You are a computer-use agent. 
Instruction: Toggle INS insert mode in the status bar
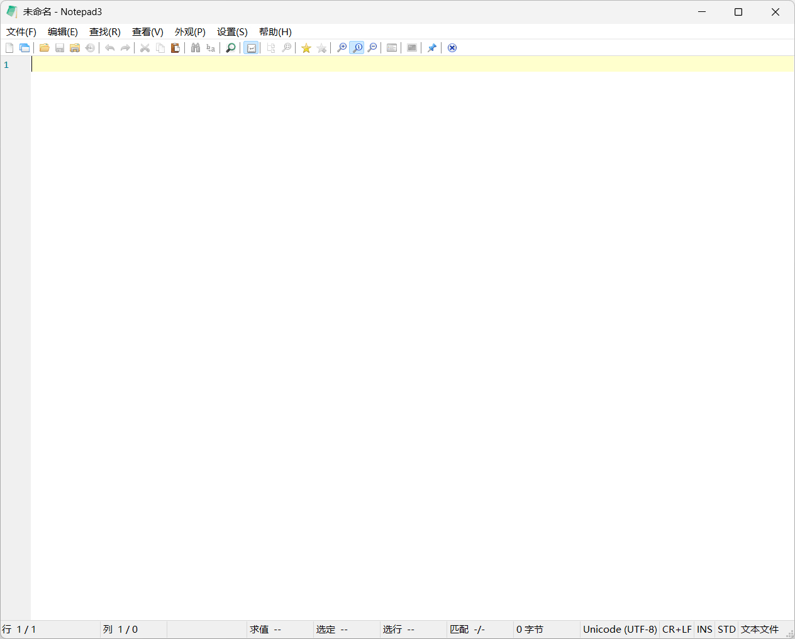coord(704,629)
